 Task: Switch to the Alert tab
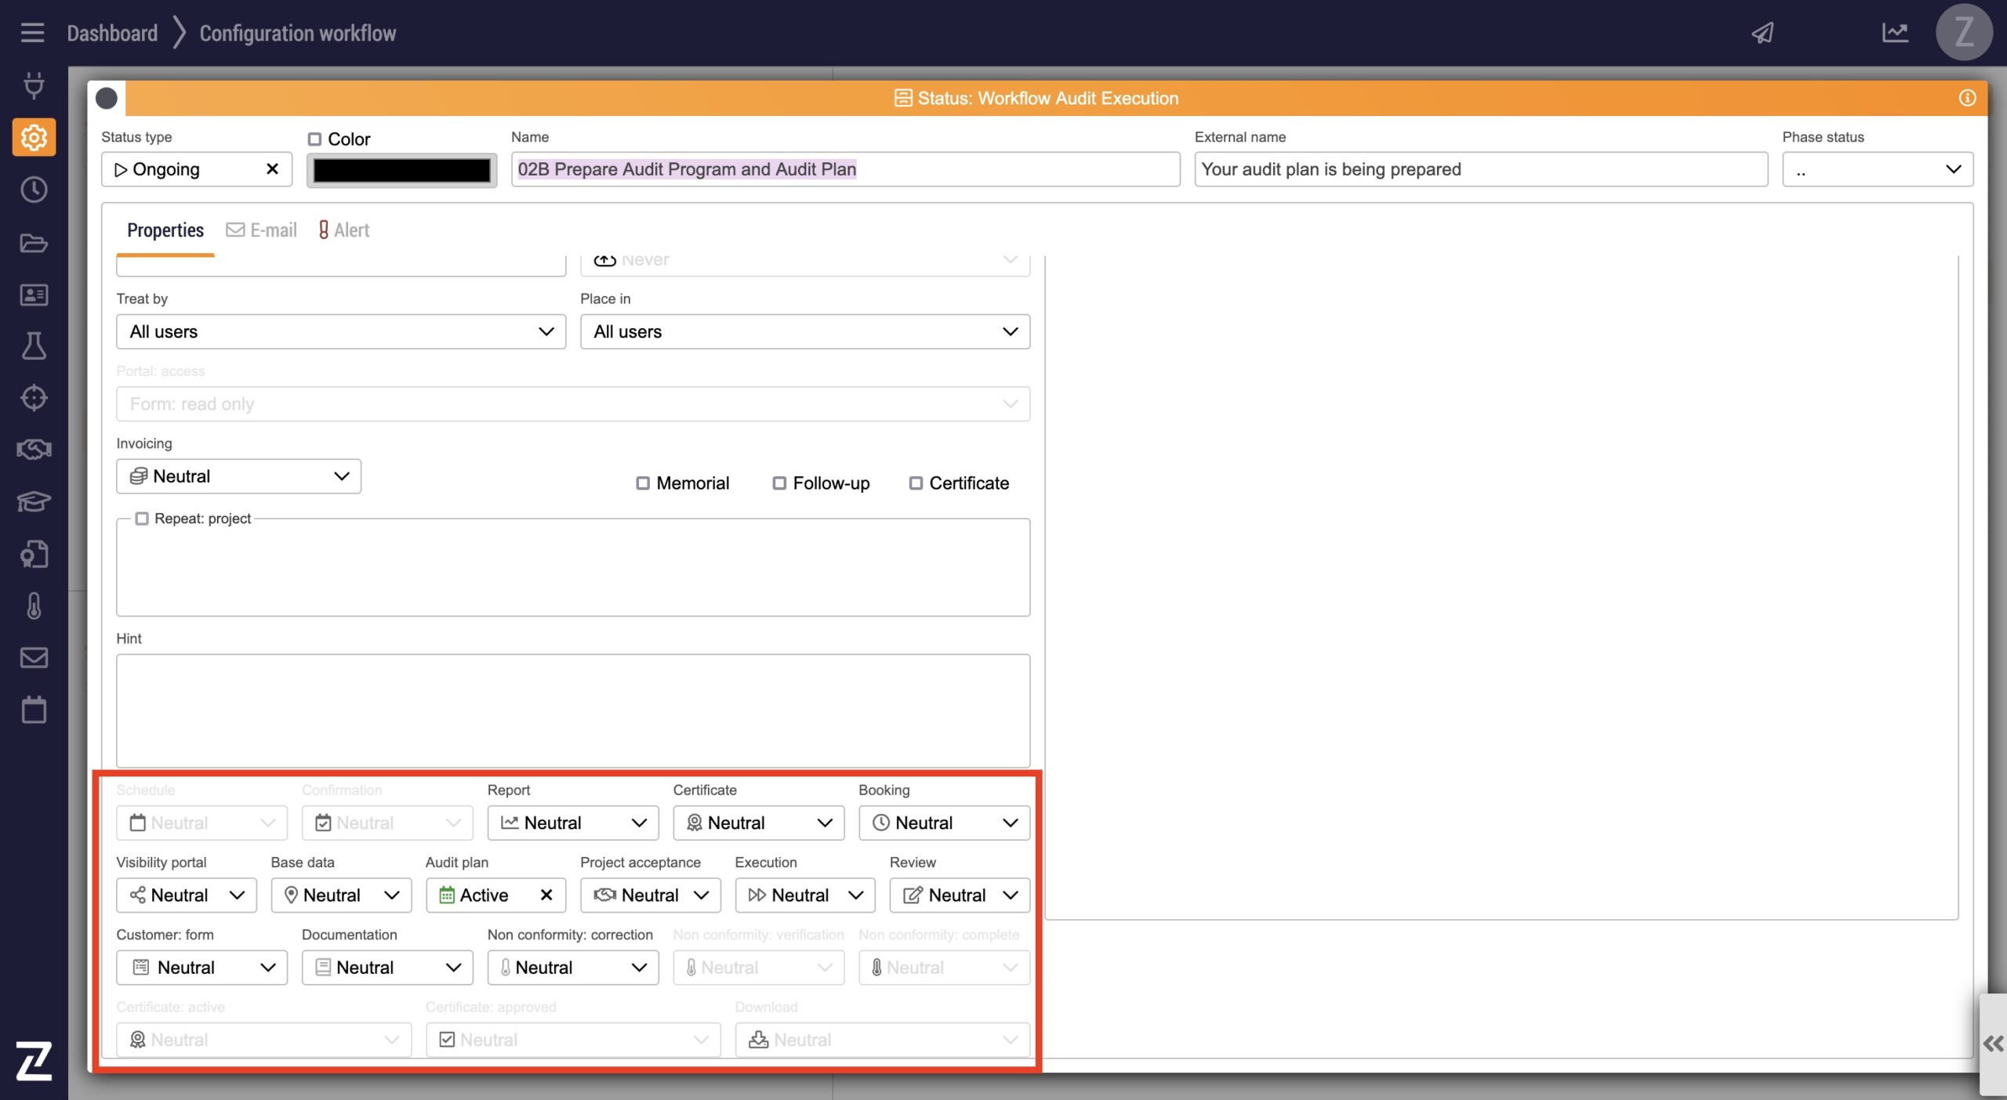[343, 230]
